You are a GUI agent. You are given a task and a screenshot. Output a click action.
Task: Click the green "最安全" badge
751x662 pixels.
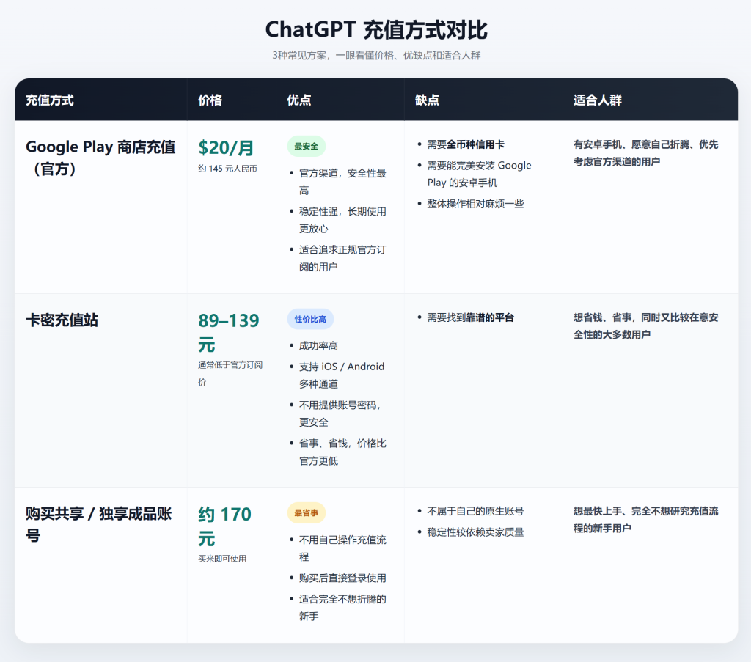(306, 147)
